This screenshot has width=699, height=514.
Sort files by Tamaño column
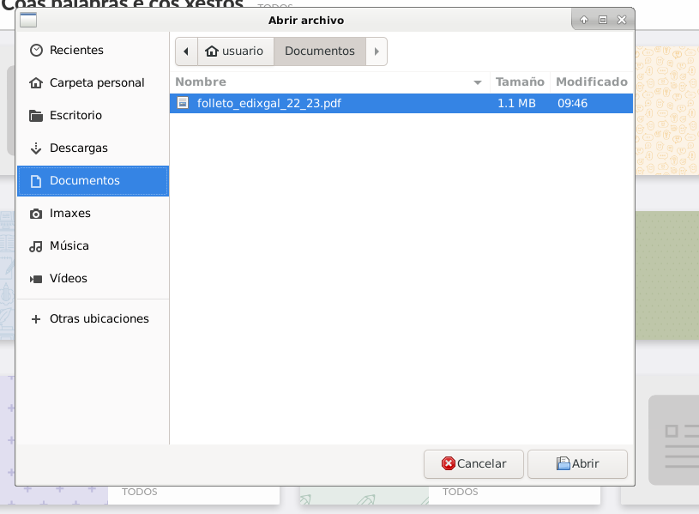[x=520, y=82]
